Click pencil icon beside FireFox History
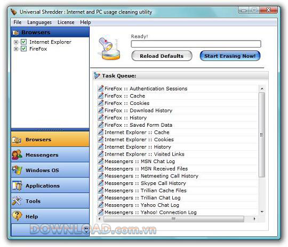288x247 pixels. 101,118
